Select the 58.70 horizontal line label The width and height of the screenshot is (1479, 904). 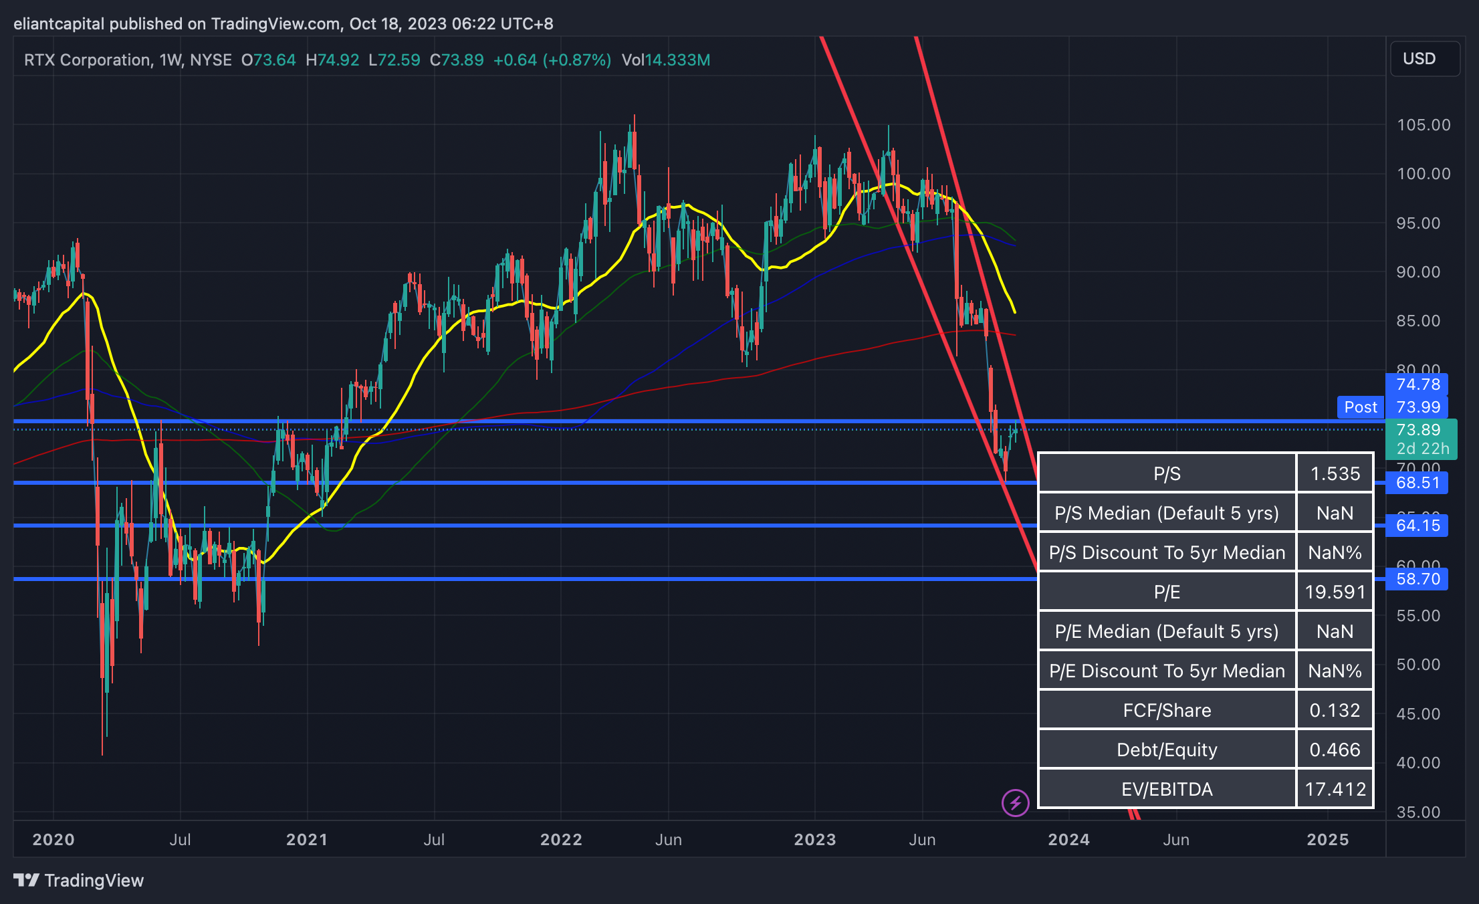click(1417, 579)
